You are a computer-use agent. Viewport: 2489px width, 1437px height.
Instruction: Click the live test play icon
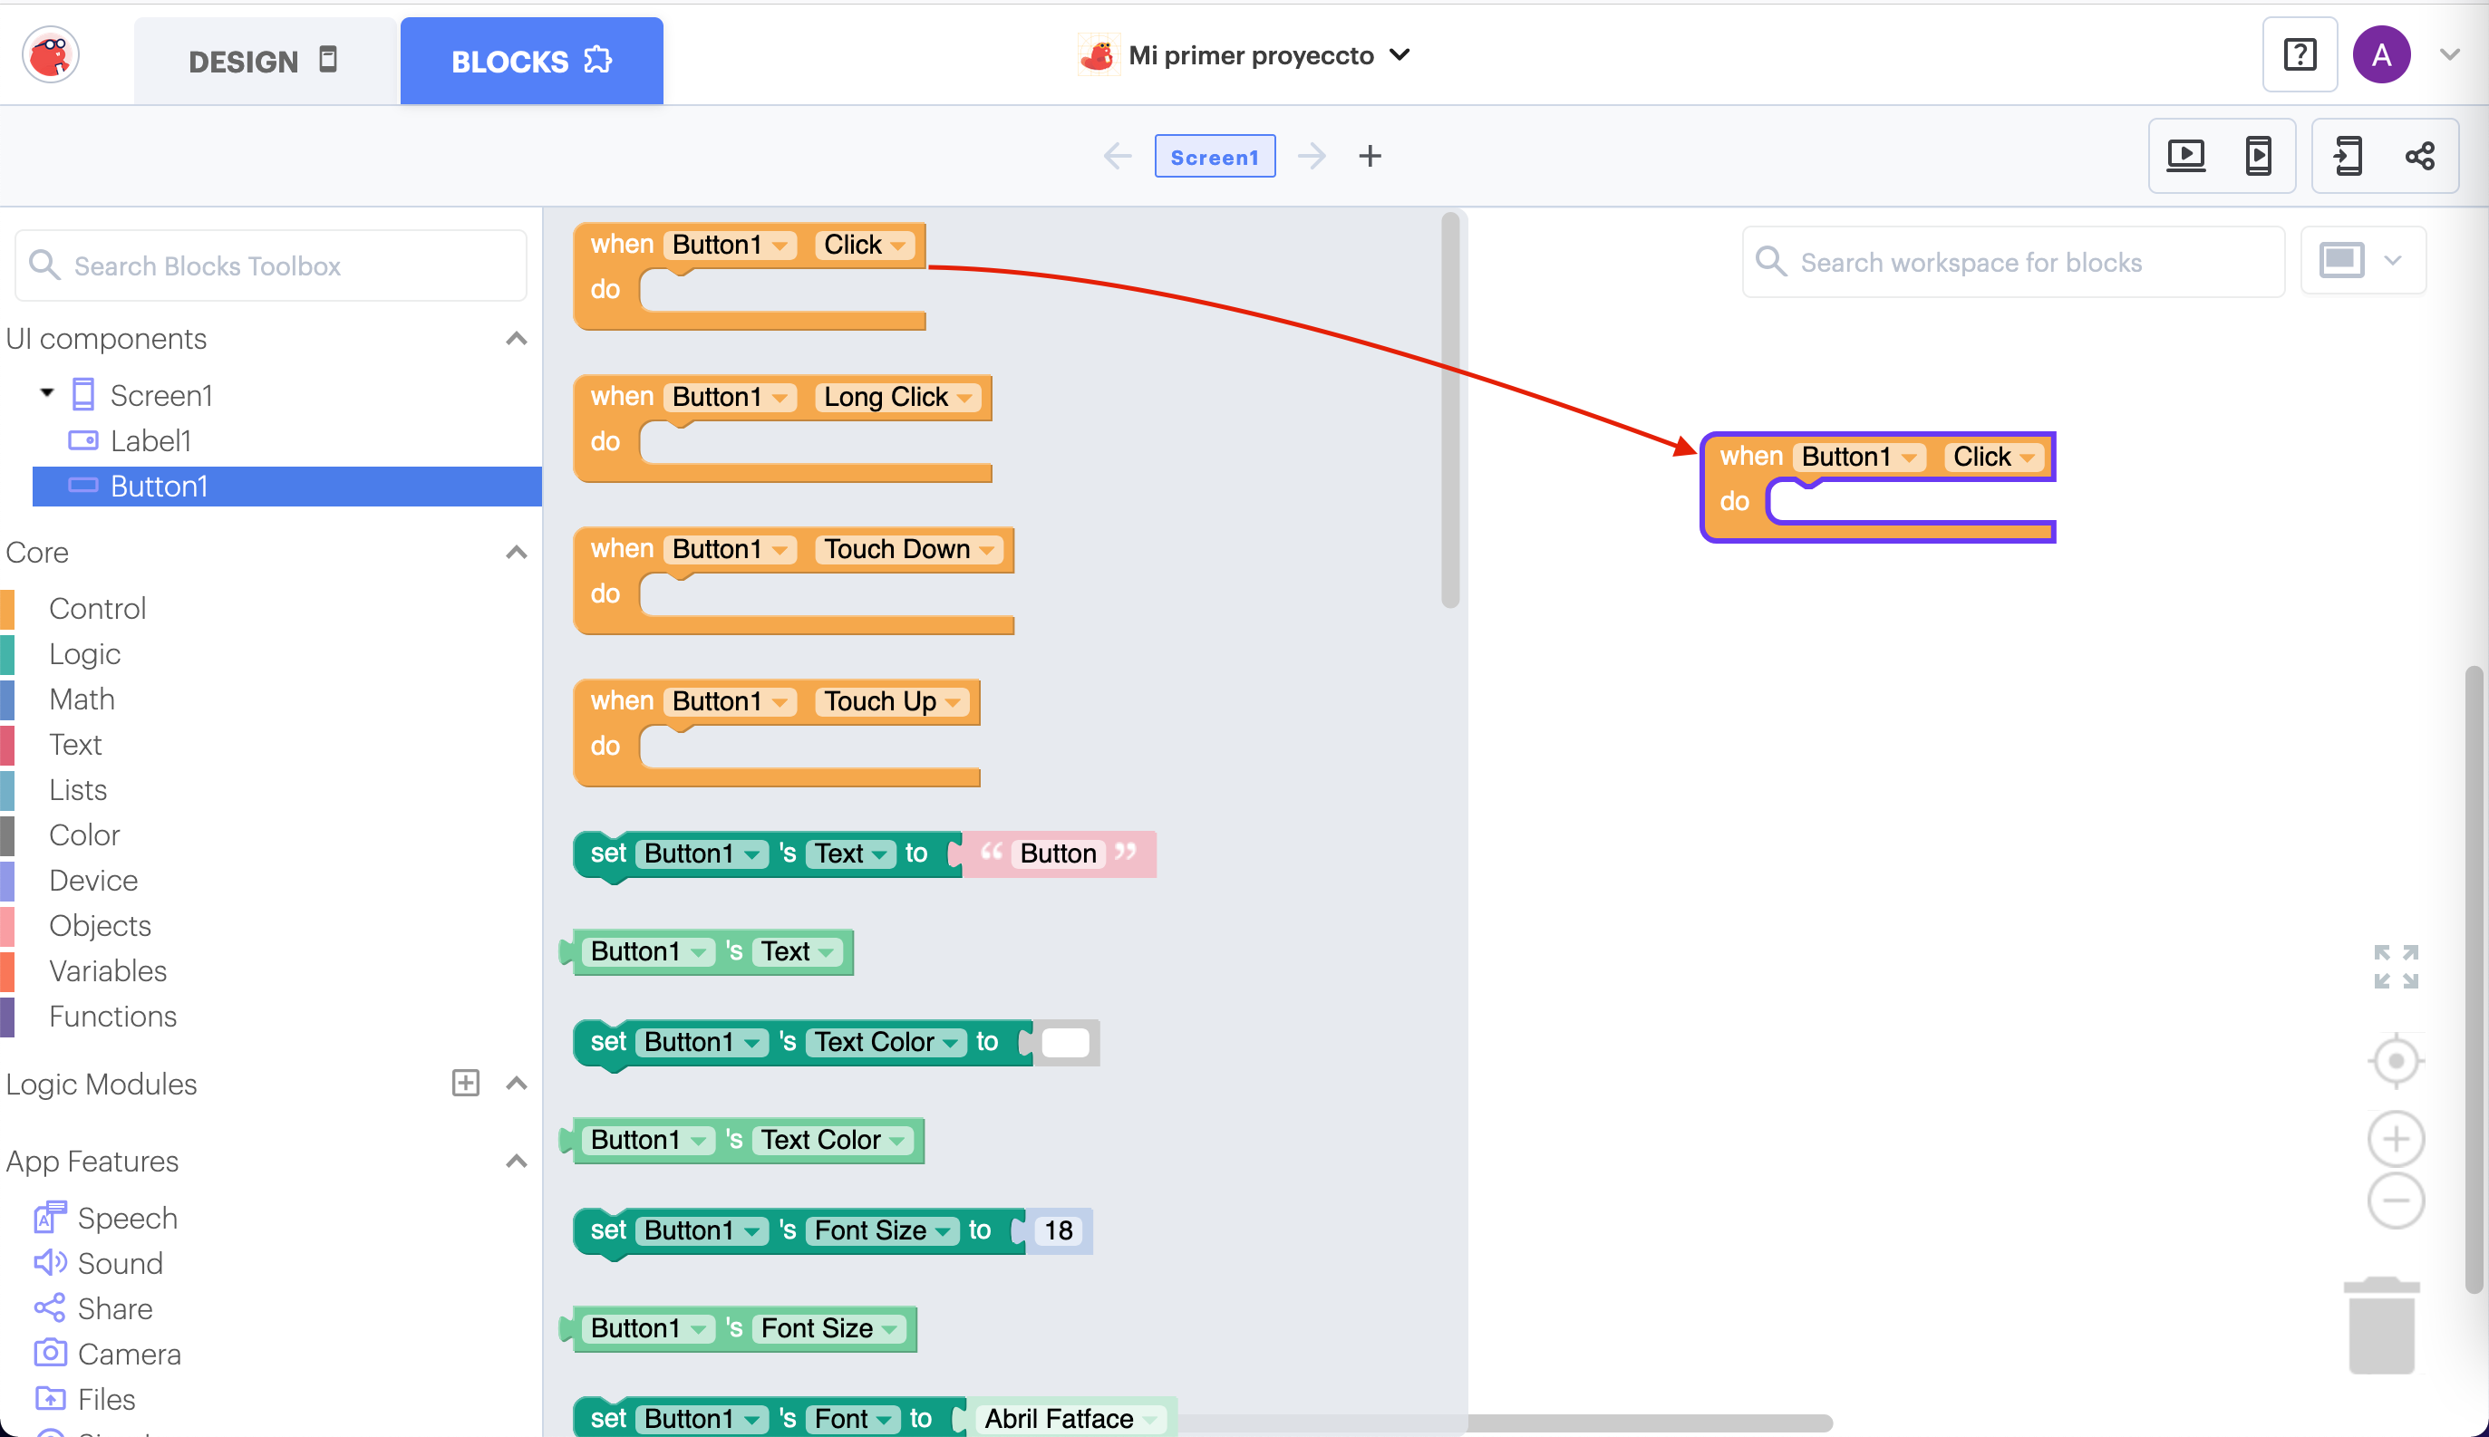pos(2185,156)
